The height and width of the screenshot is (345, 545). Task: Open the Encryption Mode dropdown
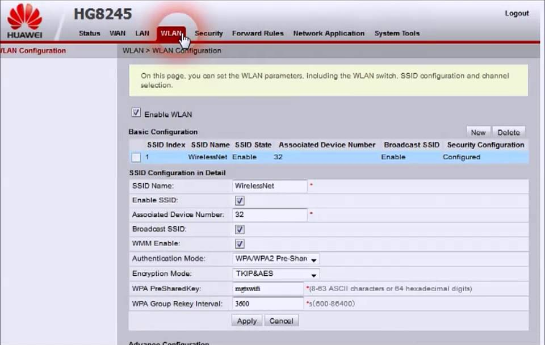(276, 274)
